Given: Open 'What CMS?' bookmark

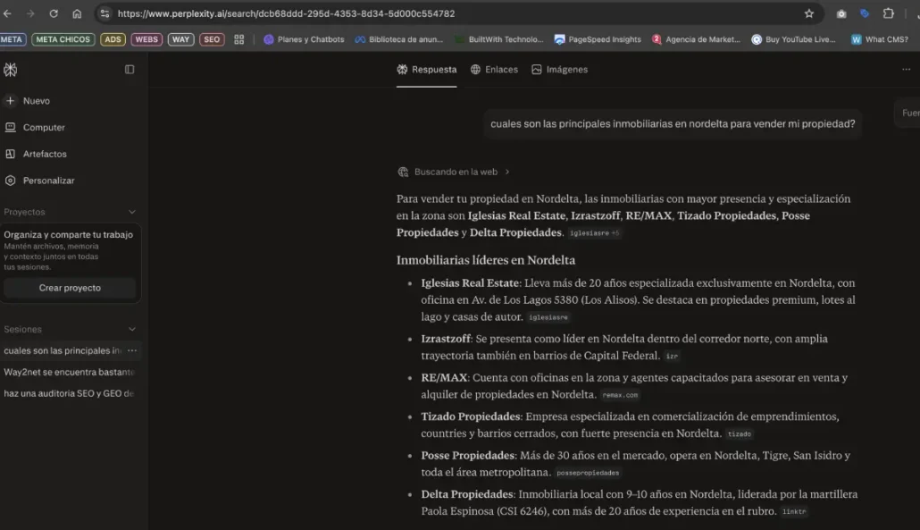Looking at the screenshot, I should point(880,39).
